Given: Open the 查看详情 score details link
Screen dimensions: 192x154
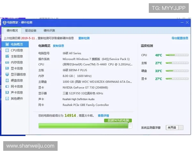Looking at the screenshot, I should point(103,116).
